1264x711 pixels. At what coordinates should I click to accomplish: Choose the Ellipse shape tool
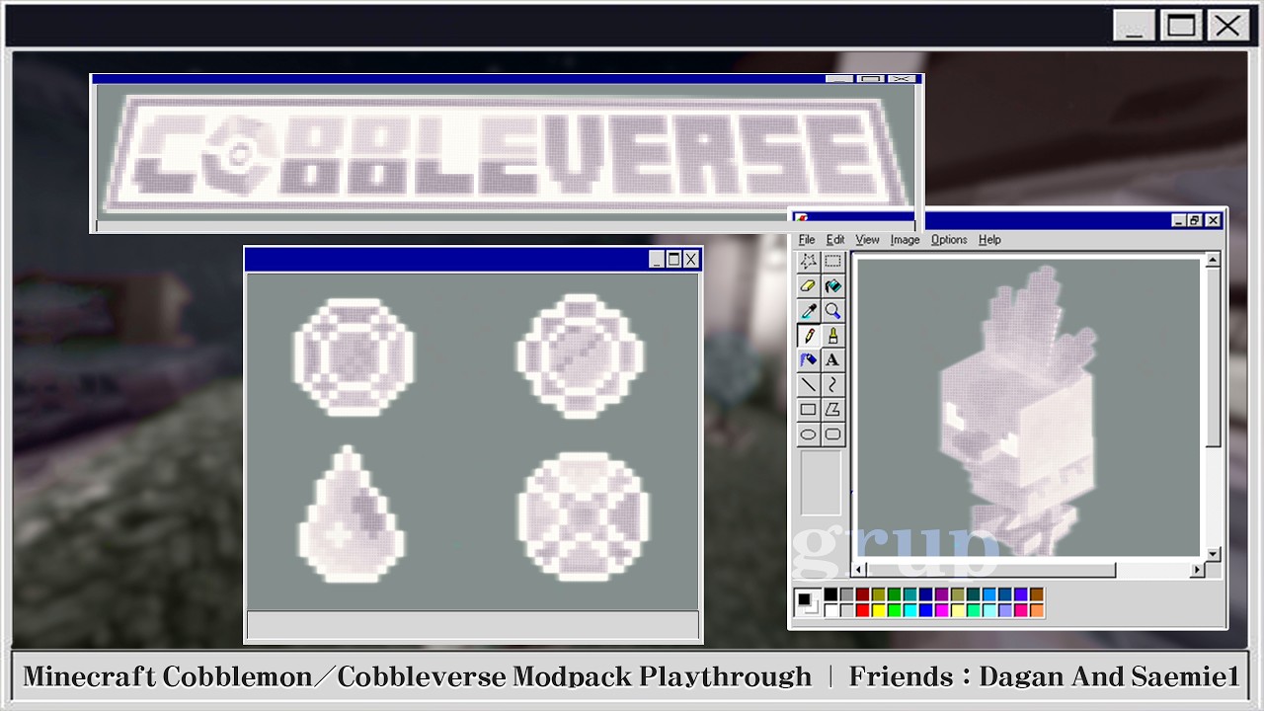[x=809, y=434]
